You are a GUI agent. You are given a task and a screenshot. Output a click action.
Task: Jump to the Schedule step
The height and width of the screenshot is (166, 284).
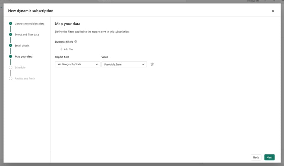(20, 67)
